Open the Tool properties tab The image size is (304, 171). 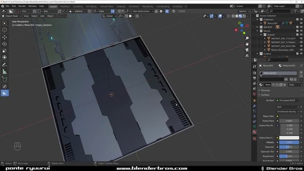(x=255, y=66)
